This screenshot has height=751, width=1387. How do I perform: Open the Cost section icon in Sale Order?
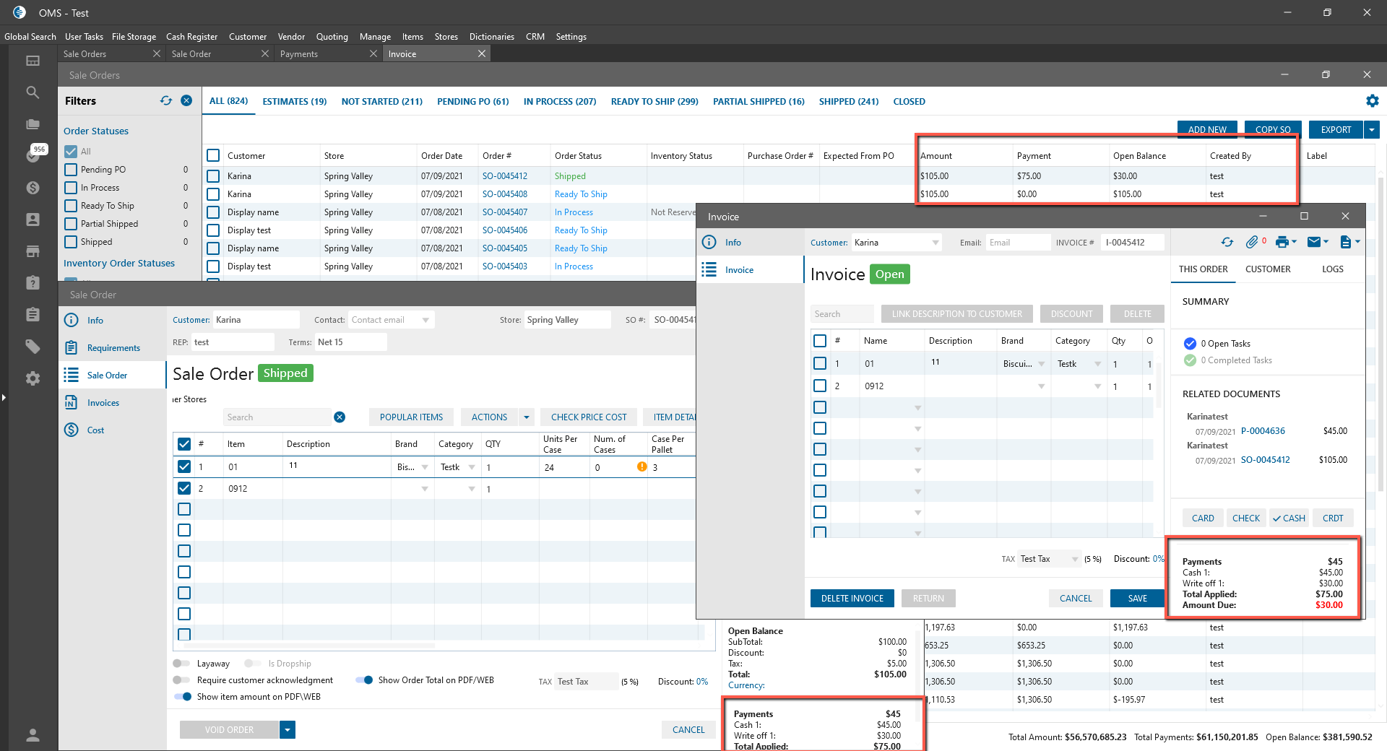pyautogui.click(x=71, y=430)
